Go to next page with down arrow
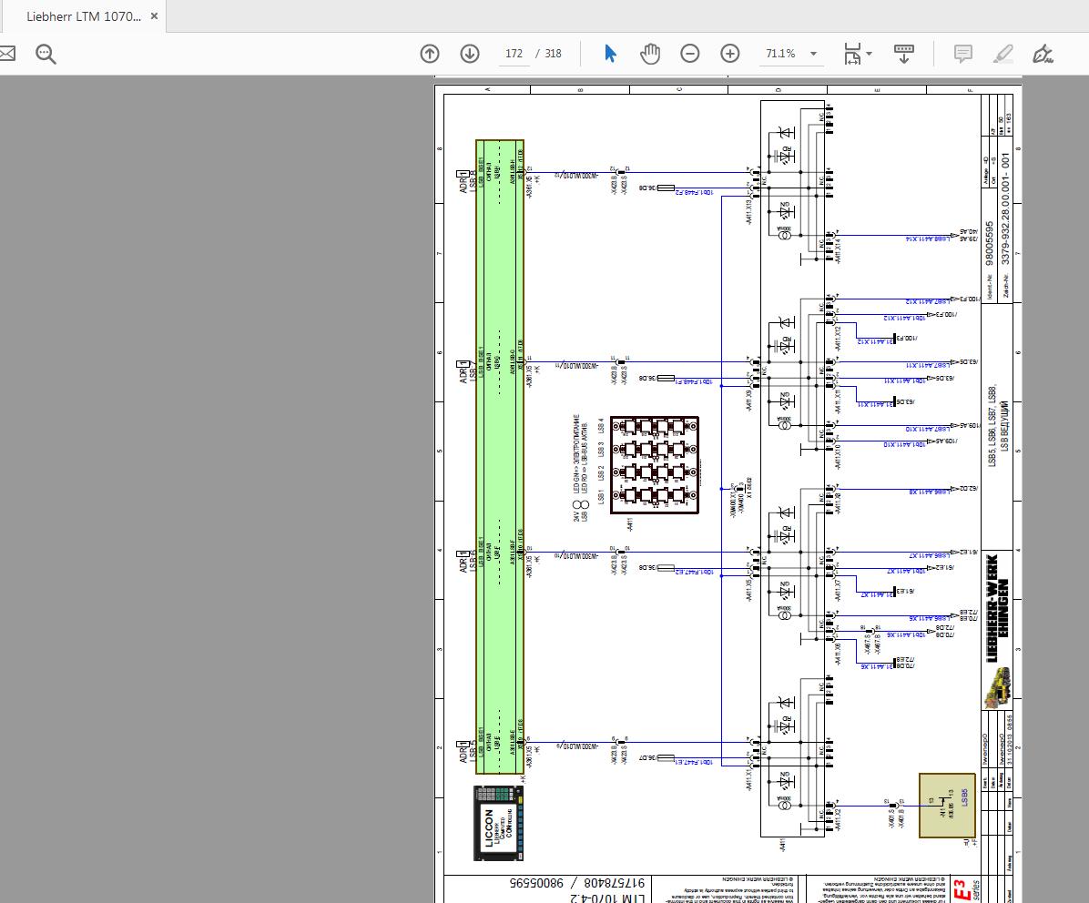The image size is (1089, 903). coord(470,54)
